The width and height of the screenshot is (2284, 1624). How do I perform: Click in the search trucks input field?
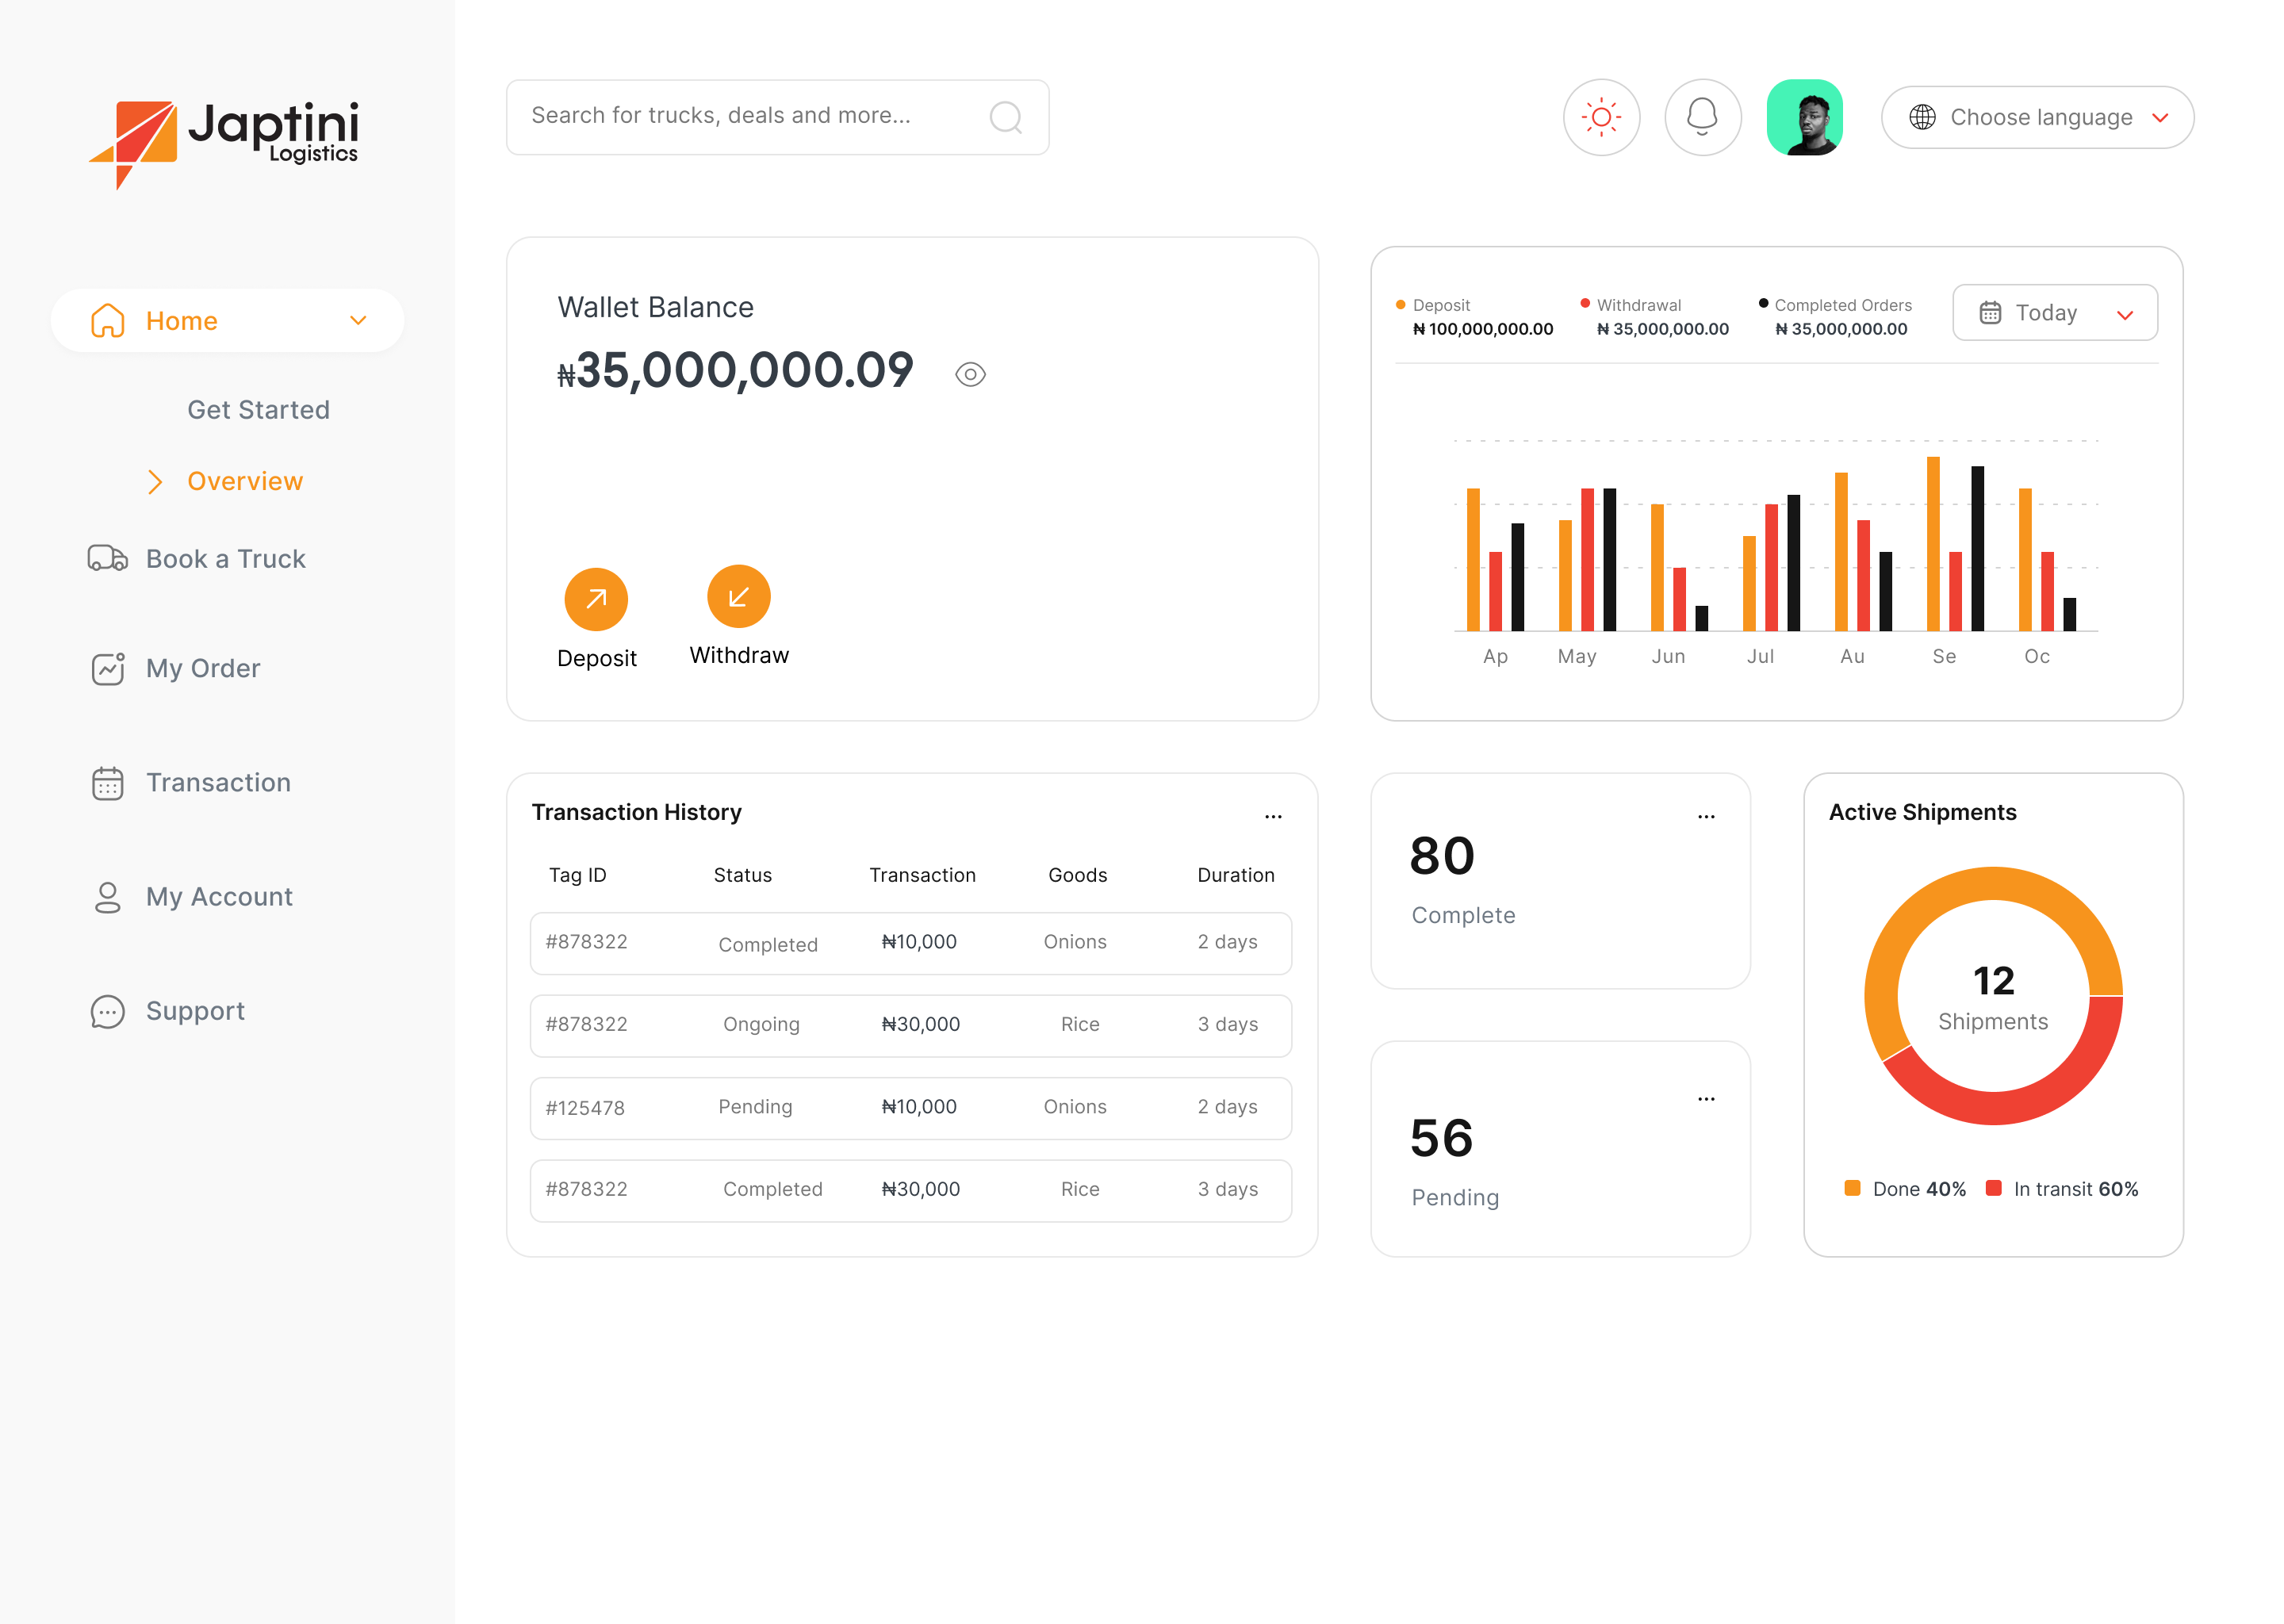777,117
